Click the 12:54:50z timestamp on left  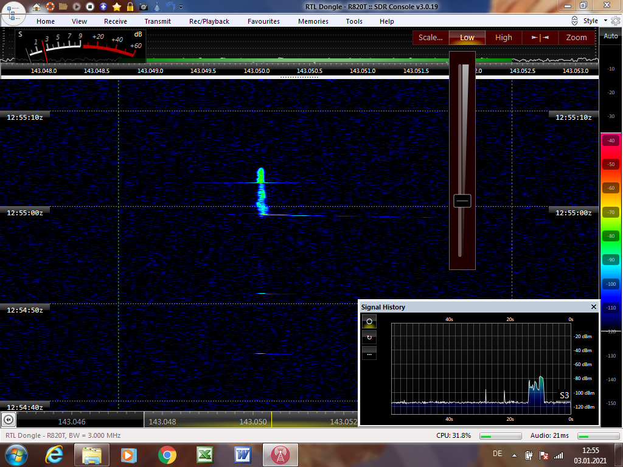click(x=24, y=310)
